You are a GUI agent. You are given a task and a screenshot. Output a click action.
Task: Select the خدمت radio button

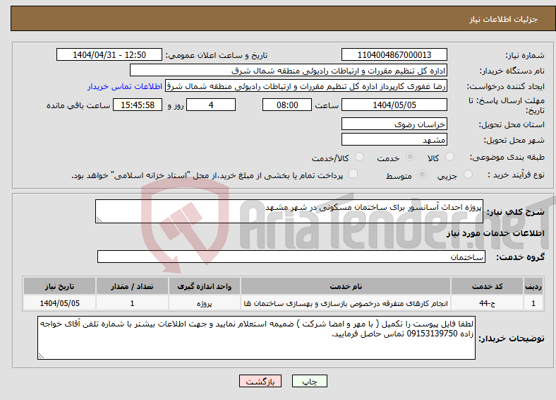pyautogui.click(x=410, y=157)
